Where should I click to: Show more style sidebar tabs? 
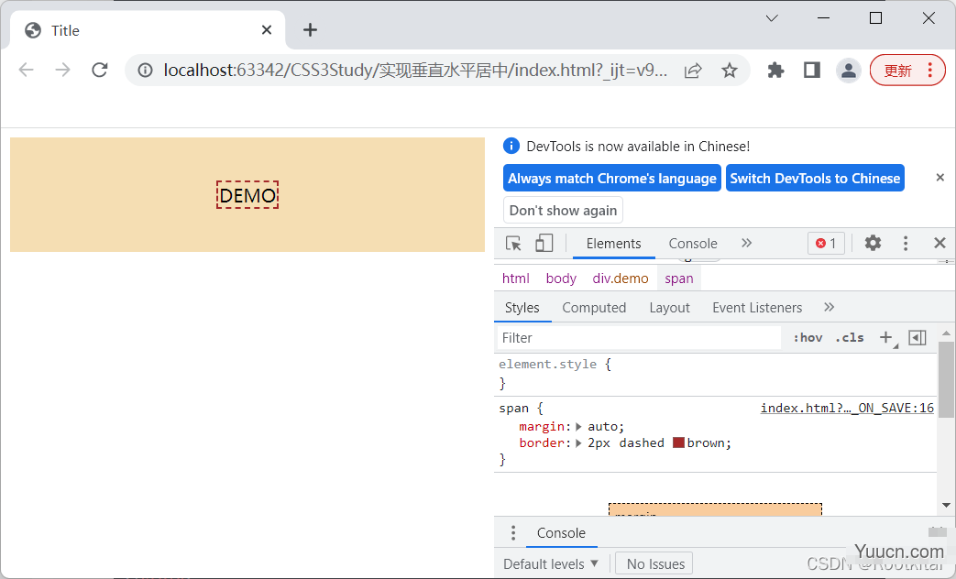tap(829, 307)
